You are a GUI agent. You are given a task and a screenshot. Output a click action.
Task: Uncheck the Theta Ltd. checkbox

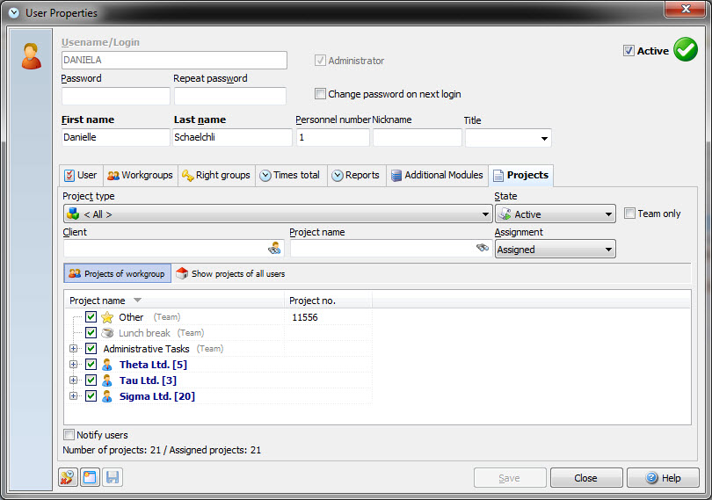91,364
